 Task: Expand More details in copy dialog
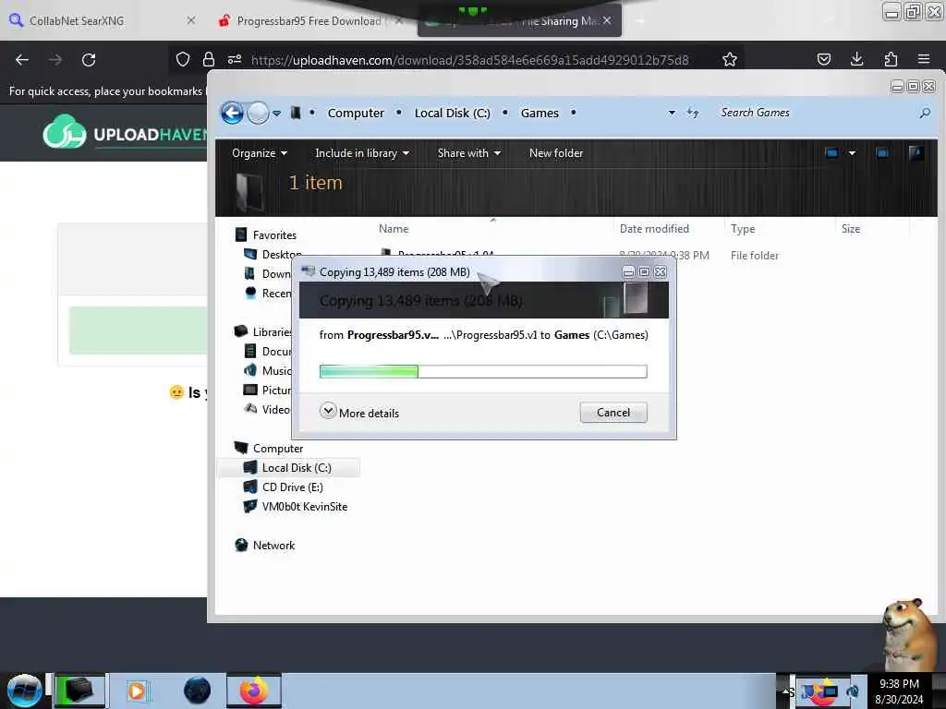359,413
